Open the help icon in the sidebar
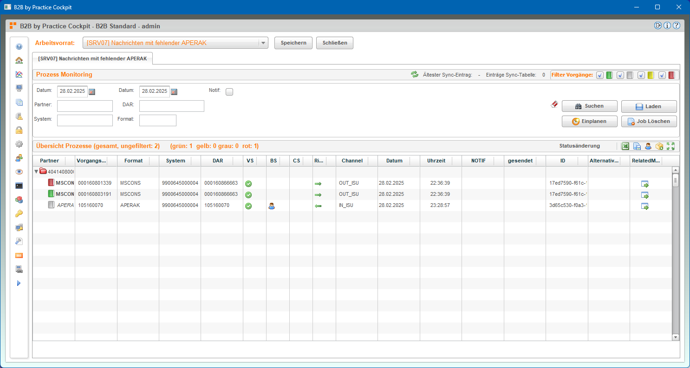Screen dimensions: 690x368 [19, 46]
